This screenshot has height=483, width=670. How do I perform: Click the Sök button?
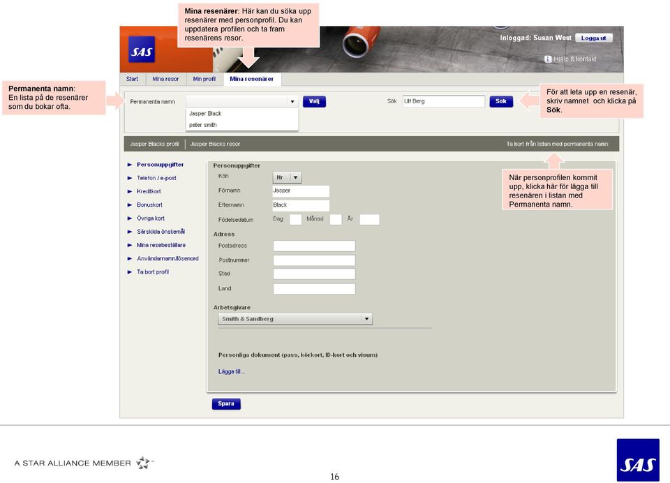[x=501, y=101]
